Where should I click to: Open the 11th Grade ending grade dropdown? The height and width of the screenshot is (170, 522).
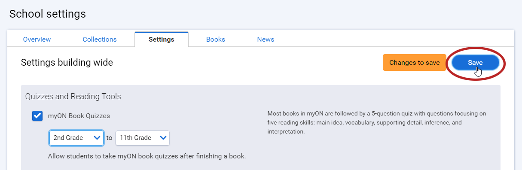[143, 138]
